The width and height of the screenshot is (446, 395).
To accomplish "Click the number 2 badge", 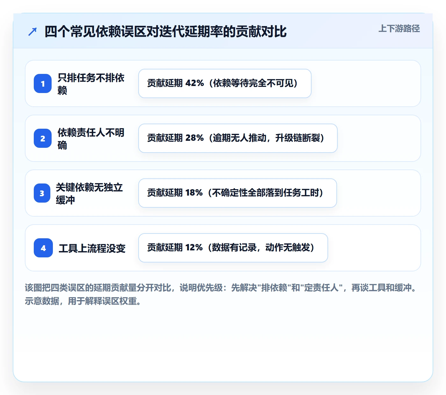I will pyautogui.click(x=43, y=138).
